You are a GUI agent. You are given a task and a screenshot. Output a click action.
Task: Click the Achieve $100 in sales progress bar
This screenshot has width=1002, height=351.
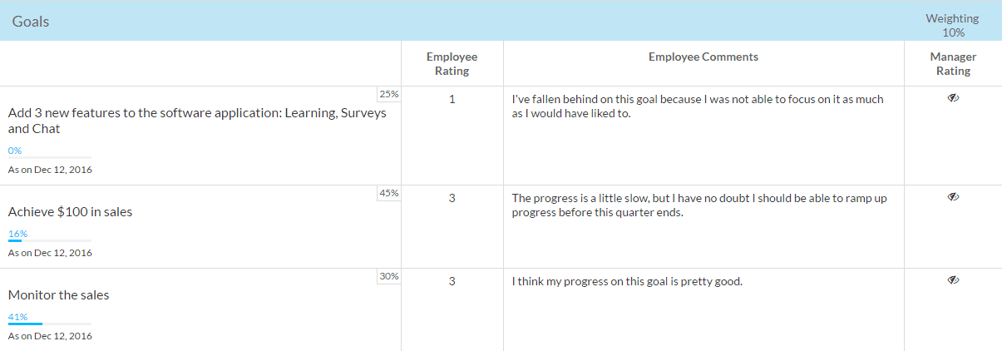click(x=50, y=240)
